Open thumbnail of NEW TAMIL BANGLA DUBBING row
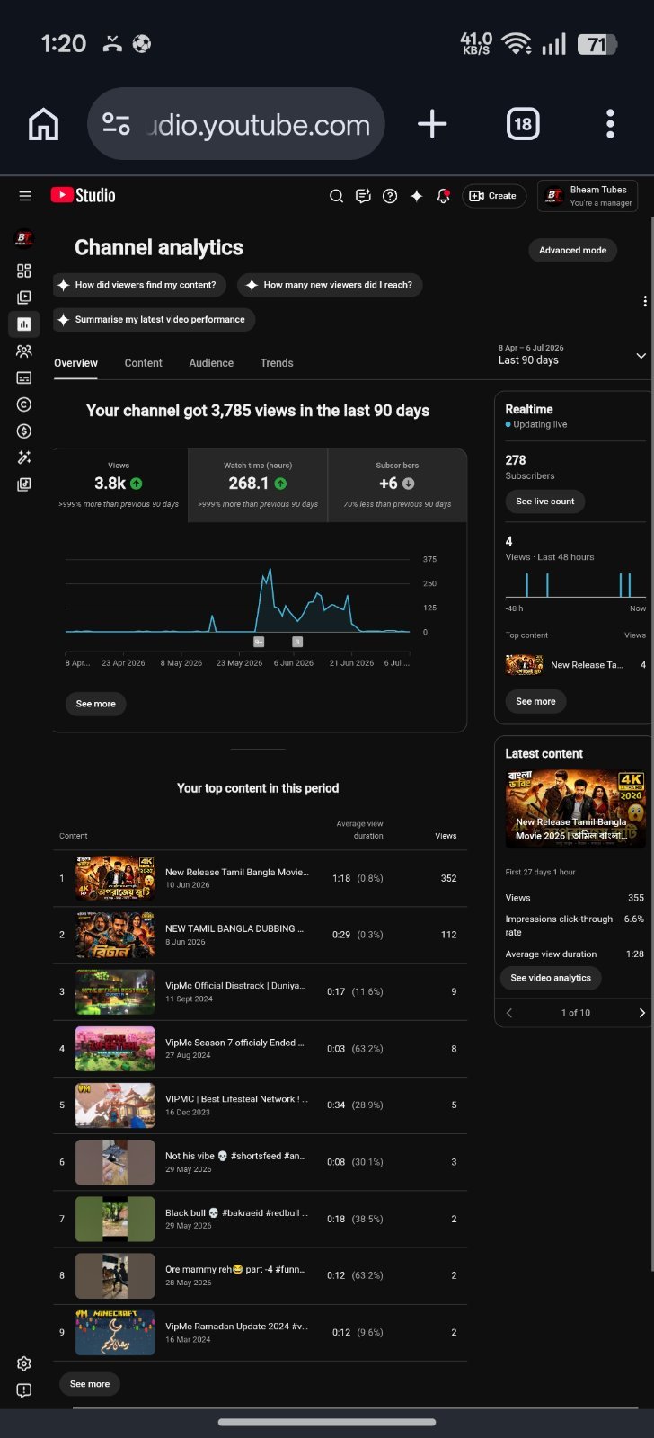654x1438 pixels. 115,935
